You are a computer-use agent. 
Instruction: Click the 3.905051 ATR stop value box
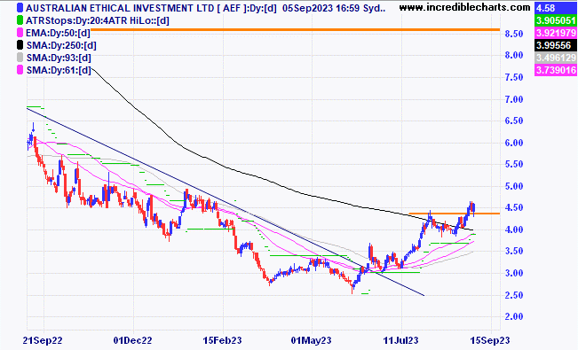(x=555, y=20)
